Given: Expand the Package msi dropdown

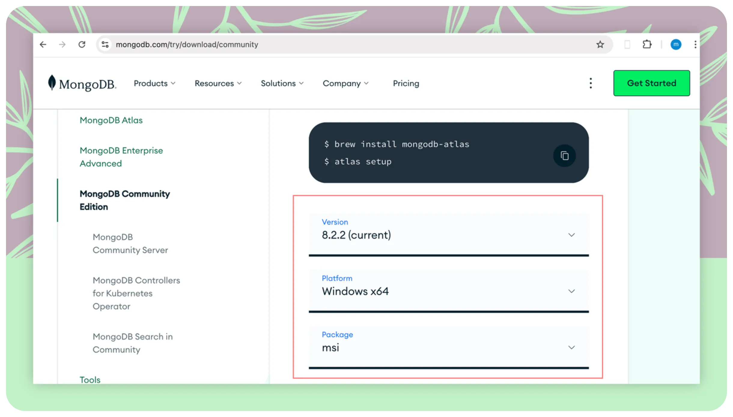Looking at the screenshot, I should (449, 347).
